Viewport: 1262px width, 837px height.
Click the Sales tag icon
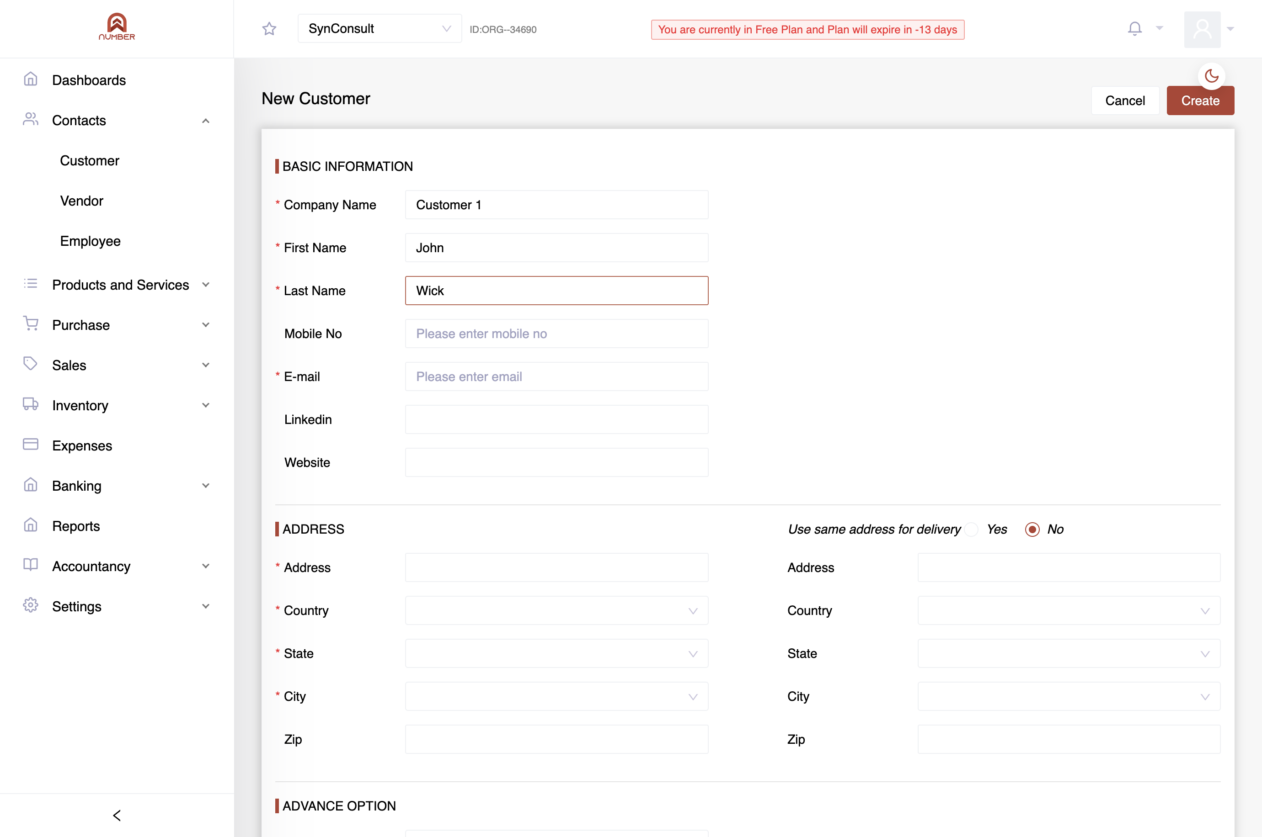pos(31,364)
